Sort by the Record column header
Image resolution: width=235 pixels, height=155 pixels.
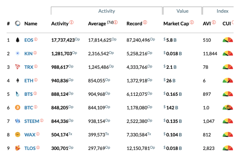pyautogui.click(x=134, y=24)
